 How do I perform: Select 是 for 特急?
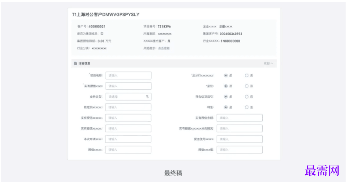226,107
